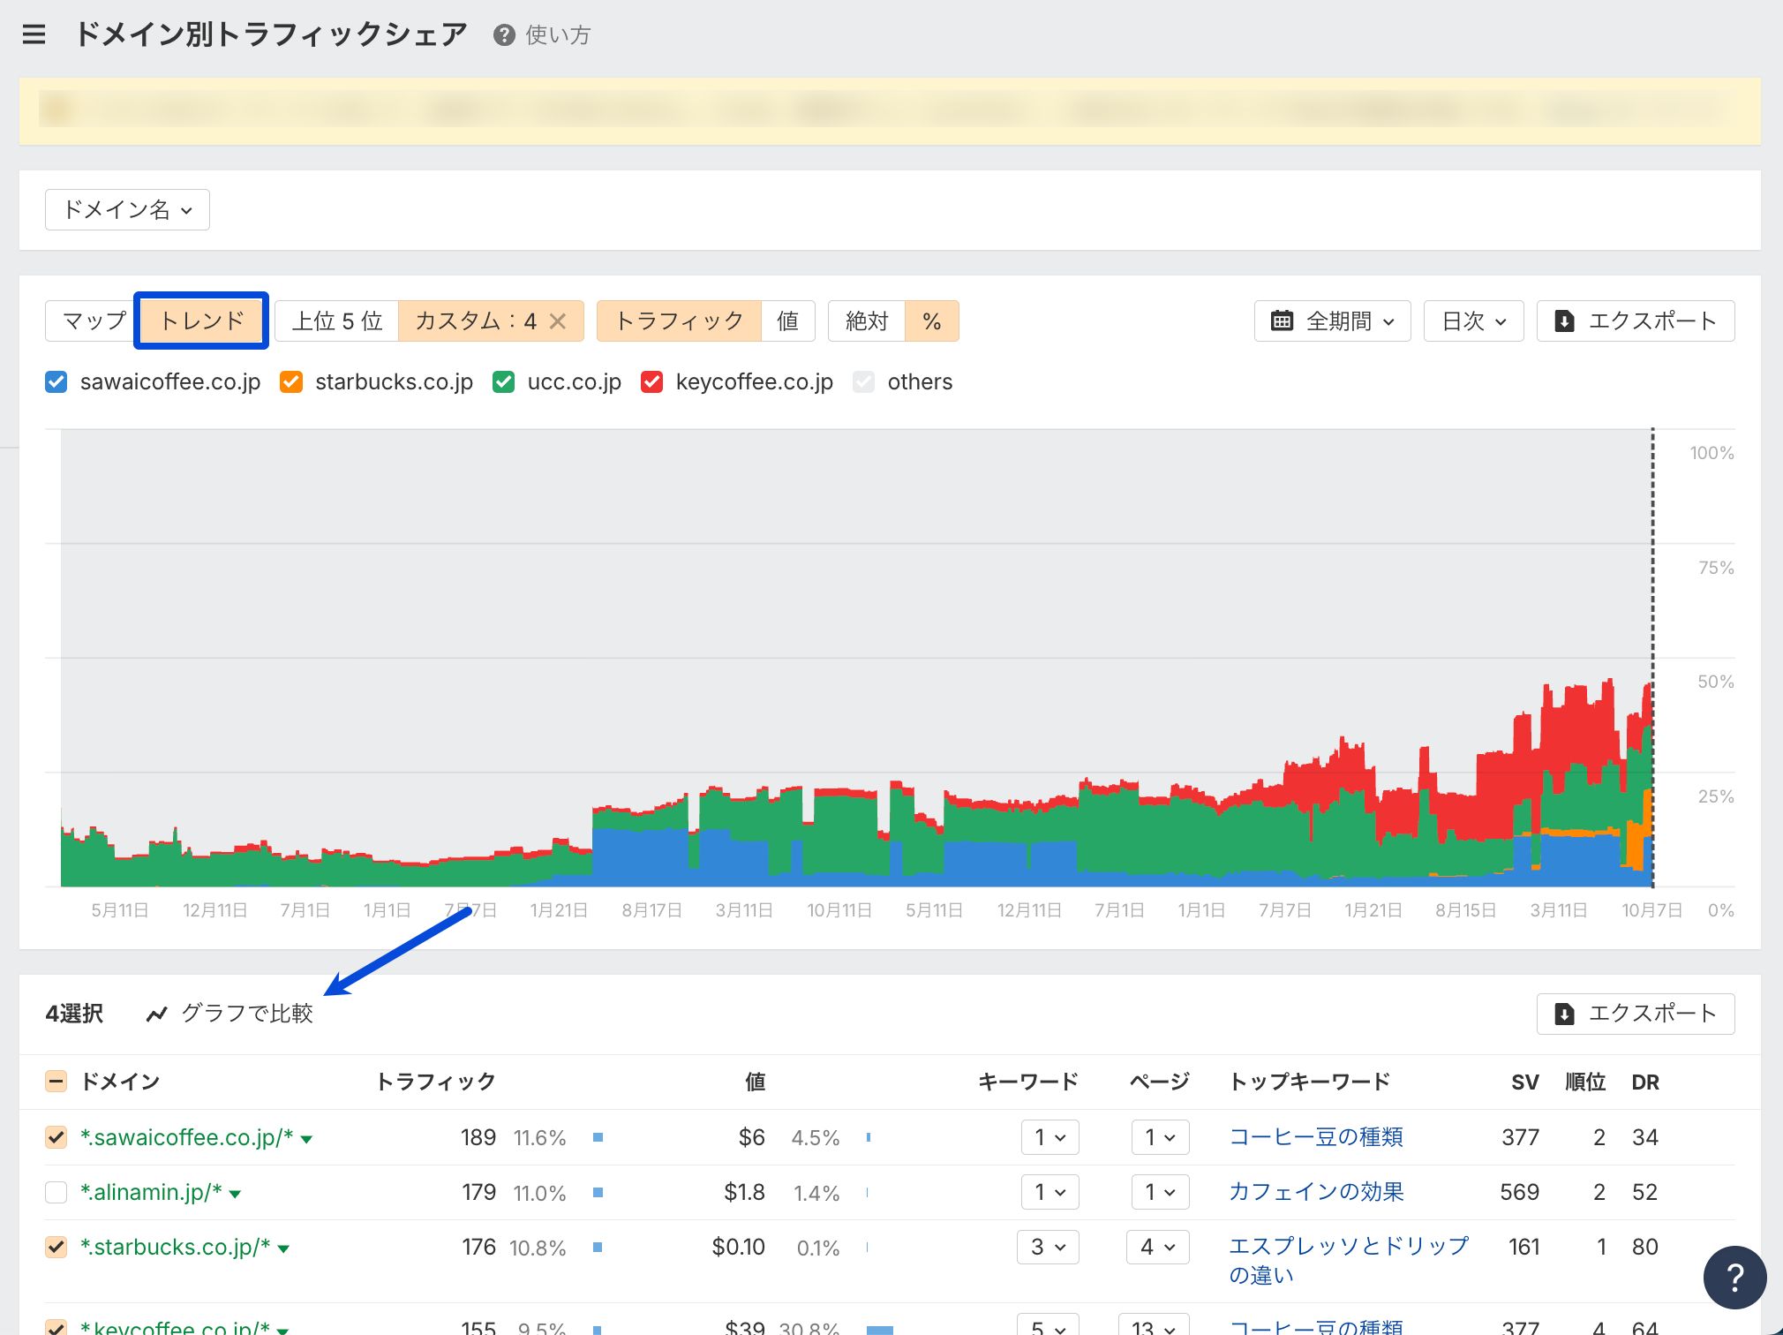The height and width of the screenshot is (1335, 1783).
Task: Open the round help chat bubble
Action: click(x=1734, y=1277)
